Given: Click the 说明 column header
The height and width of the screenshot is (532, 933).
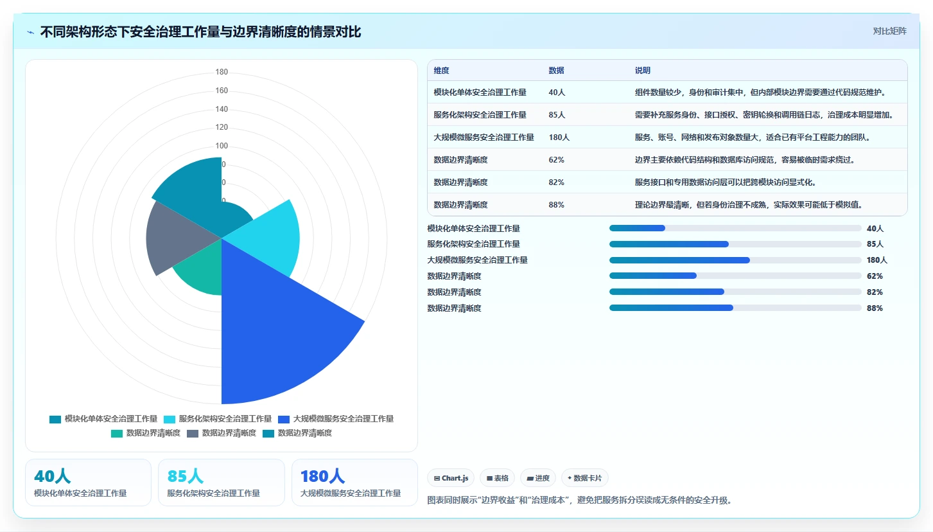Looking at the screenshot, I should (643, 71).
